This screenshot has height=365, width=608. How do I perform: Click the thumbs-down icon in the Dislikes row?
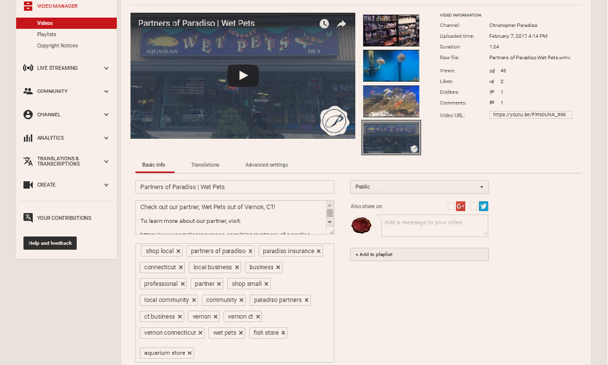pyautogui.click(x=492, y=92)
